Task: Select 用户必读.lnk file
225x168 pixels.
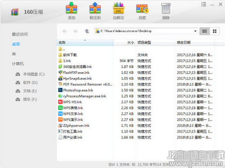Action: click(x=136, y=138)
